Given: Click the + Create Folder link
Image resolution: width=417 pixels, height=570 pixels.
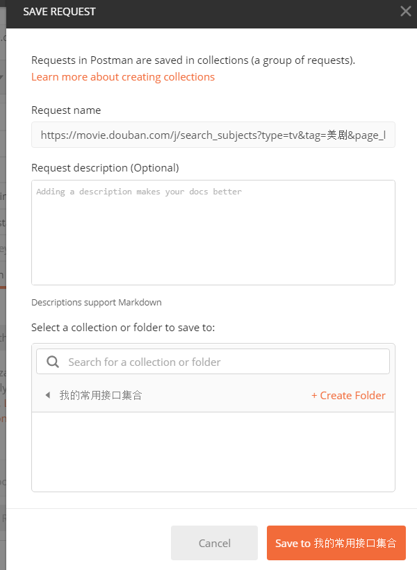Looking at the screenshot, I should (348, 396).
